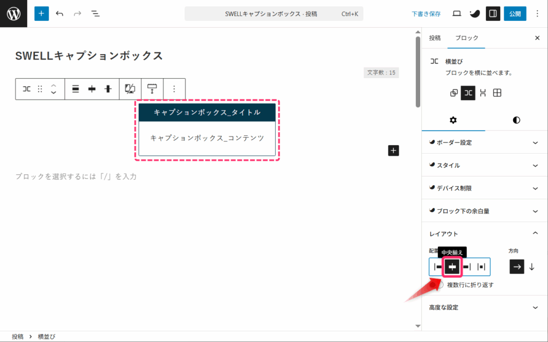Select space between items button
Image resolution: width=548 pixels, height=342 pixels.
482,267
